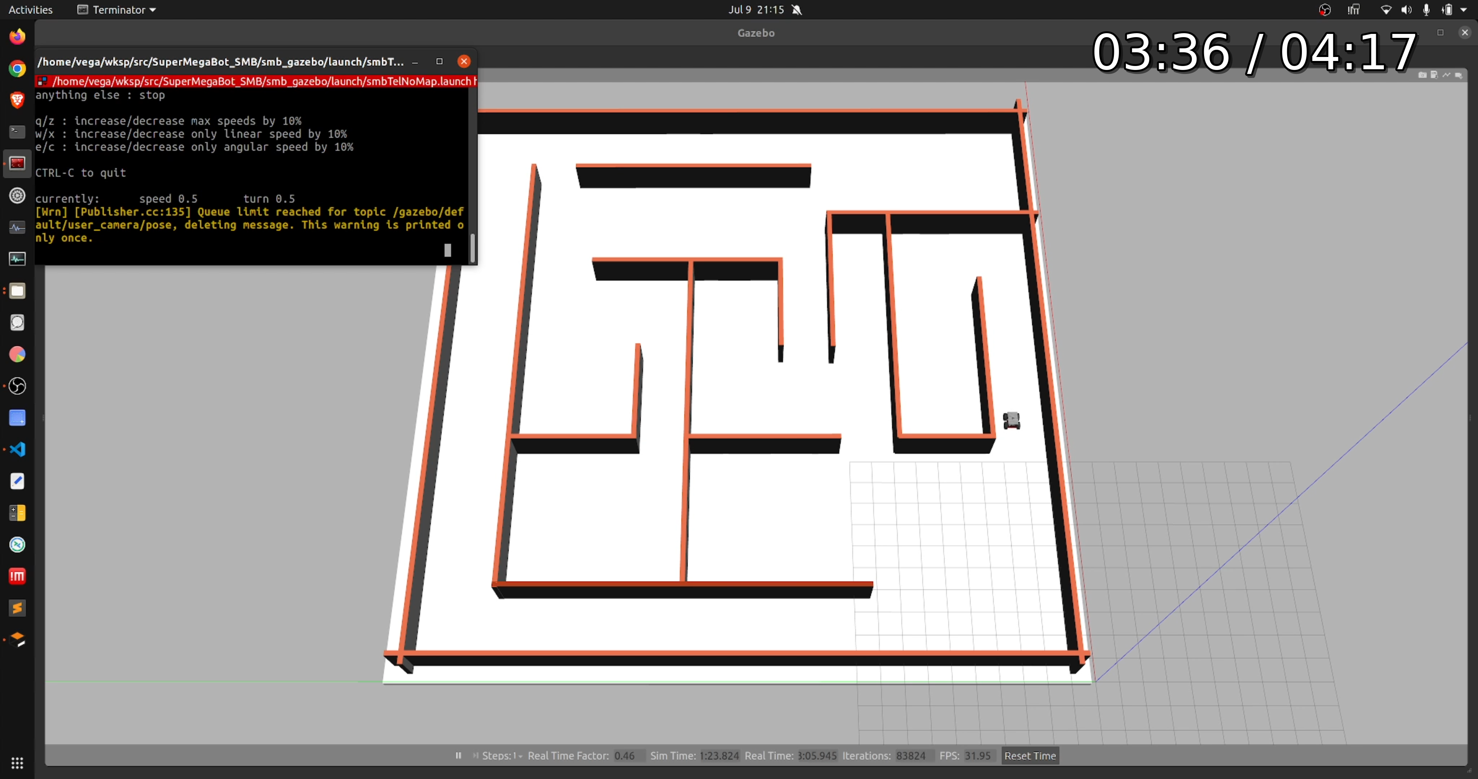Show all applications grid

(x=17, y=762)
